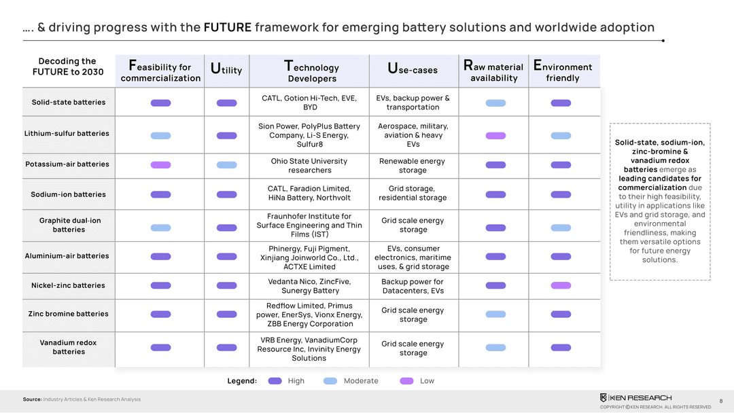Click Vanadium redox raw material pill

point(496,348)
